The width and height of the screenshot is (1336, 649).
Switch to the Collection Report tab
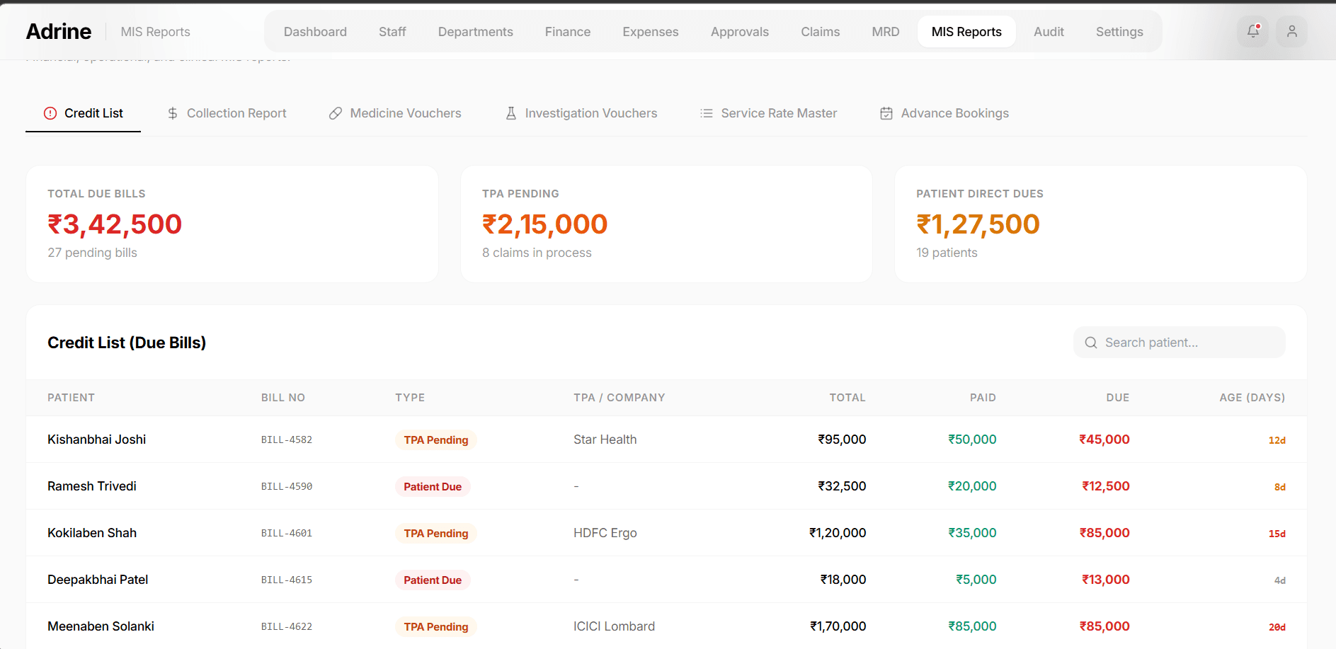tap(236, 113)
